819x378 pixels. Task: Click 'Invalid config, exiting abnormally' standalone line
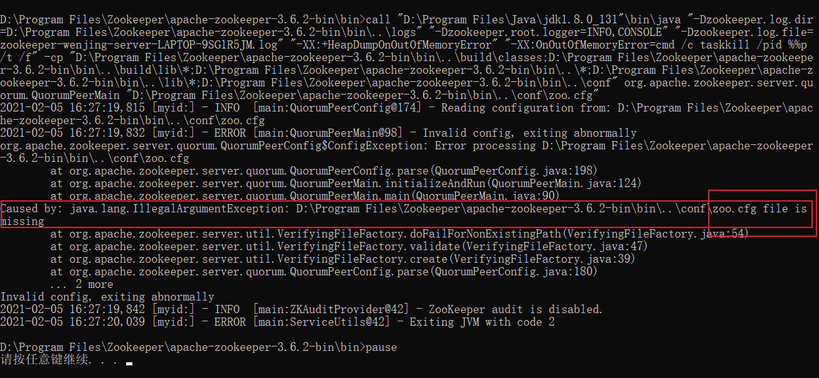(x=107, y=297)
